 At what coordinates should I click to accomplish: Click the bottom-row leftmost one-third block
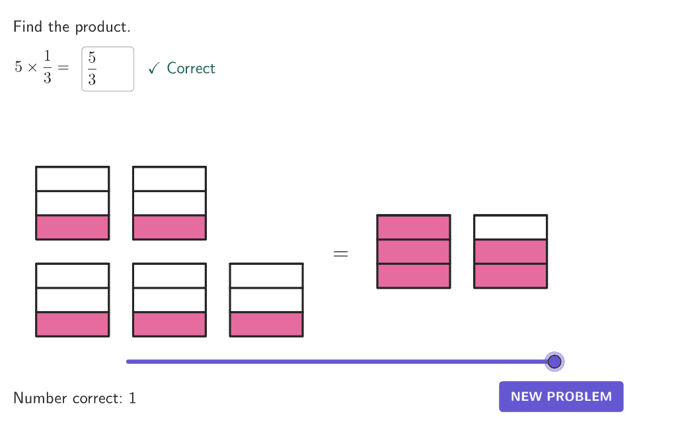coord(73,300)
